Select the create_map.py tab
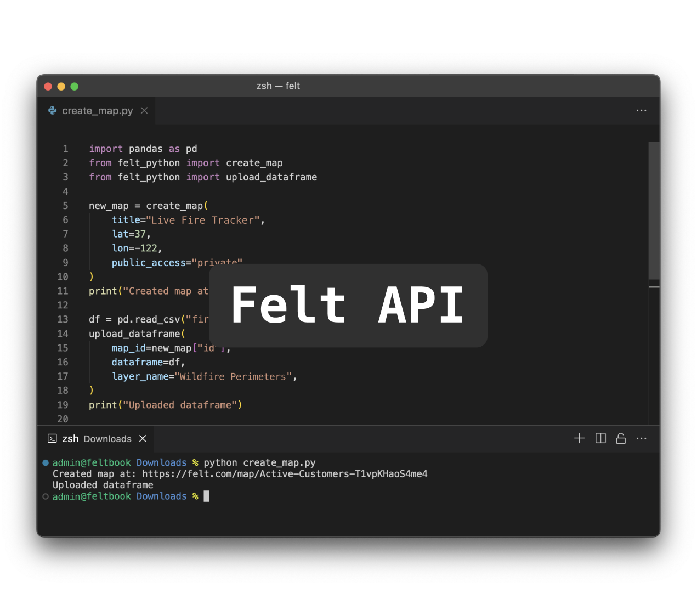This screenshot has width=697, height=610. (x=98, y=111)
